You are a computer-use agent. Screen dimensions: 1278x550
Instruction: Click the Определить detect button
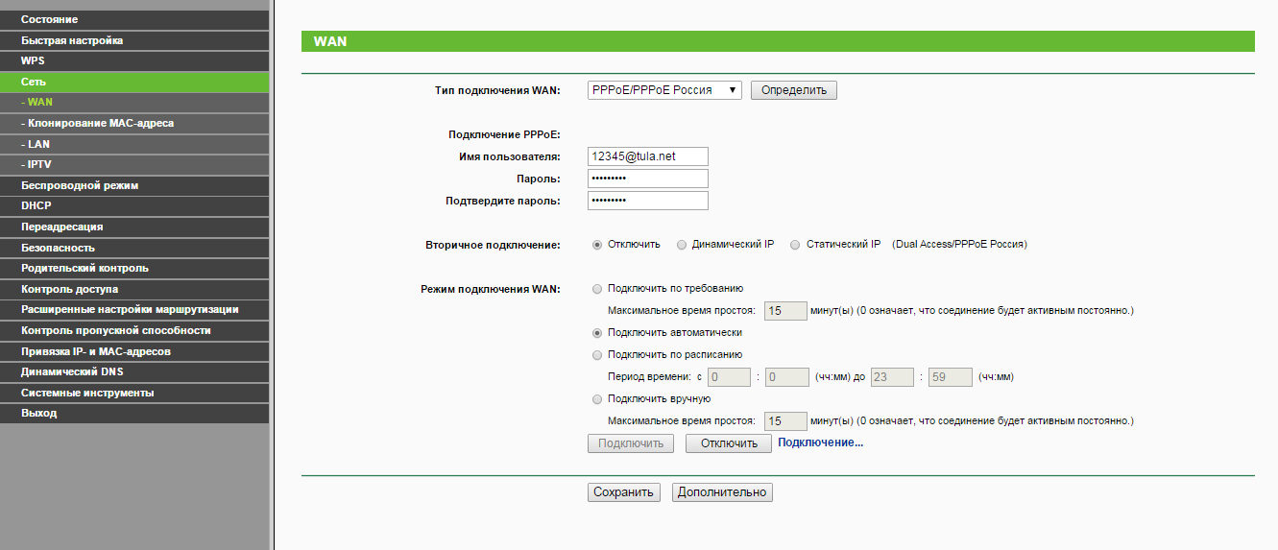(x=793, y=90)
